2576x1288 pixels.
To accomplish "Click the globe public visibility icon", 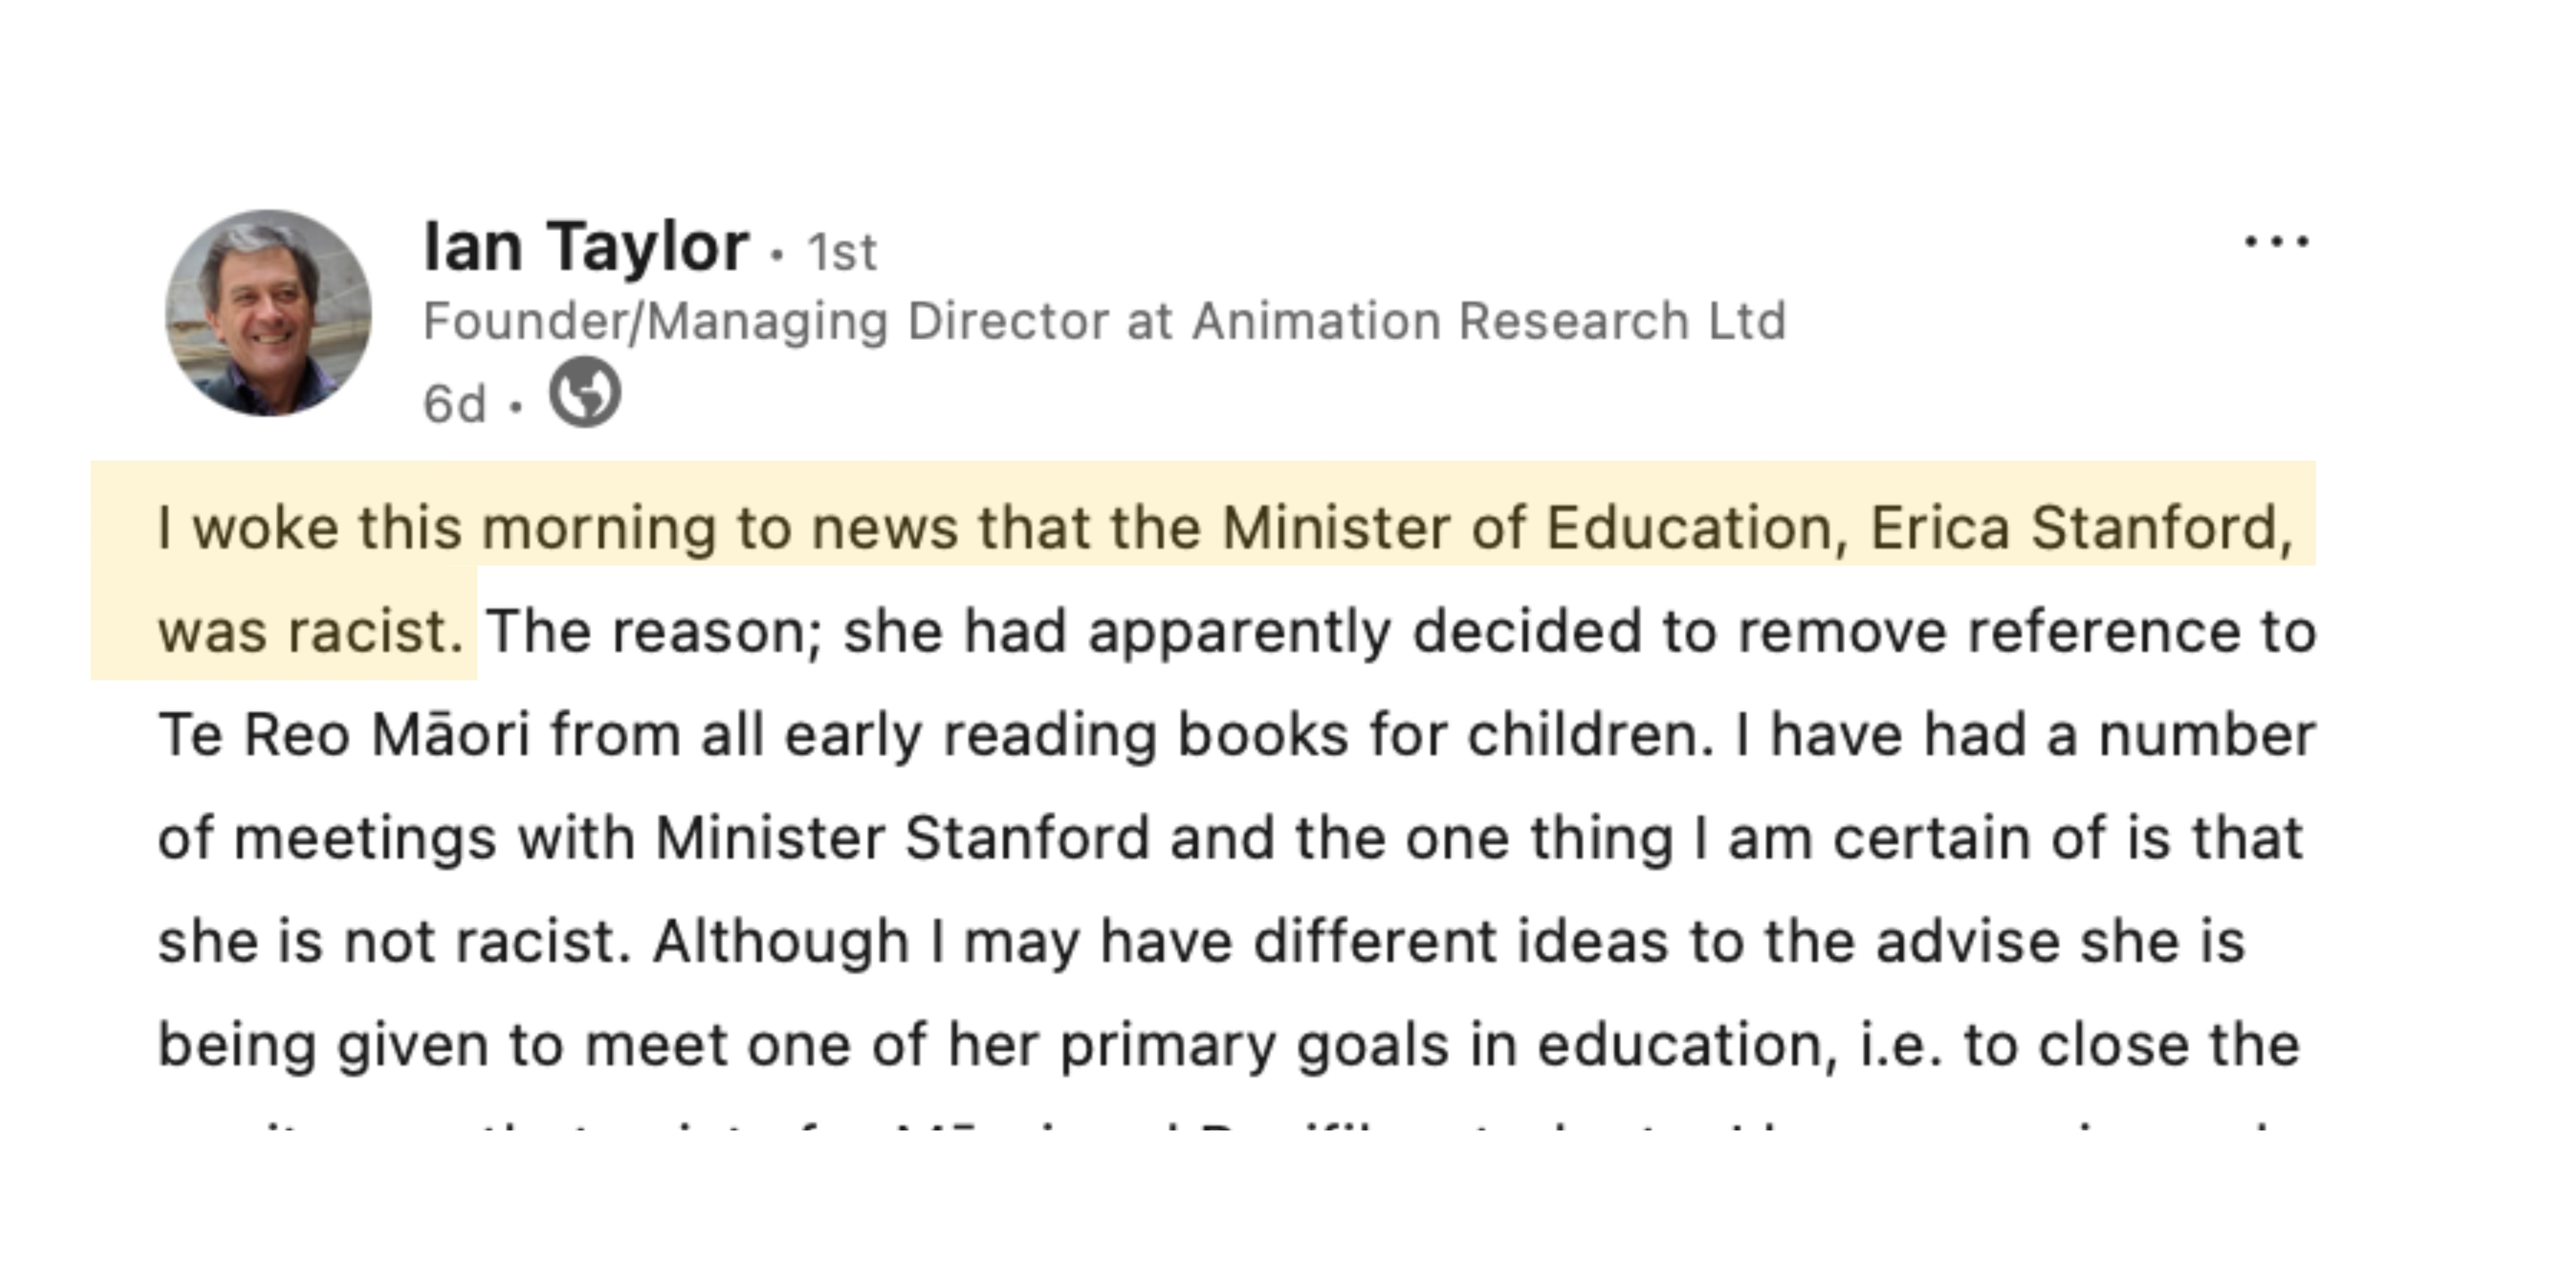I will (x=585, y=393).
